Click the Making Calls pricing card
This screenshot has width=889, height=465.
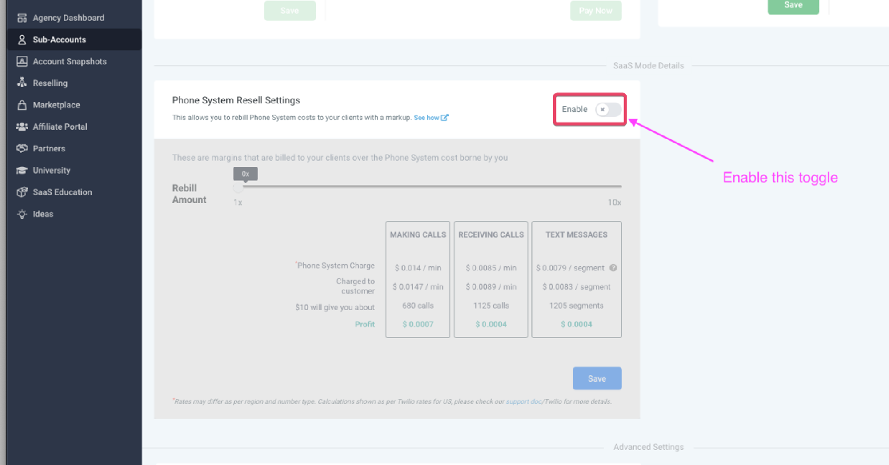417,279
